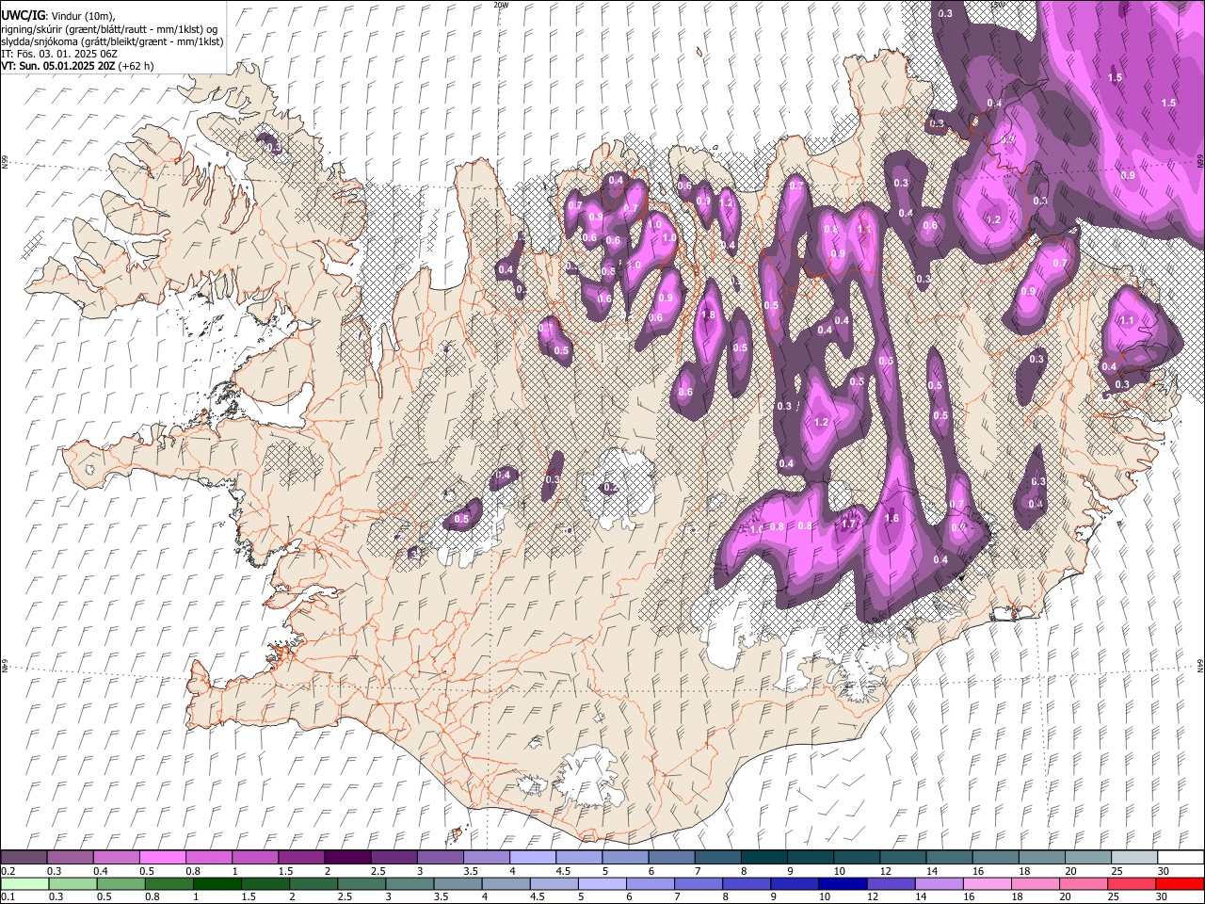1205x904 pixels.
Task: Click the dark teal swatch at 8, snow scale
Action: coord(763,858)
